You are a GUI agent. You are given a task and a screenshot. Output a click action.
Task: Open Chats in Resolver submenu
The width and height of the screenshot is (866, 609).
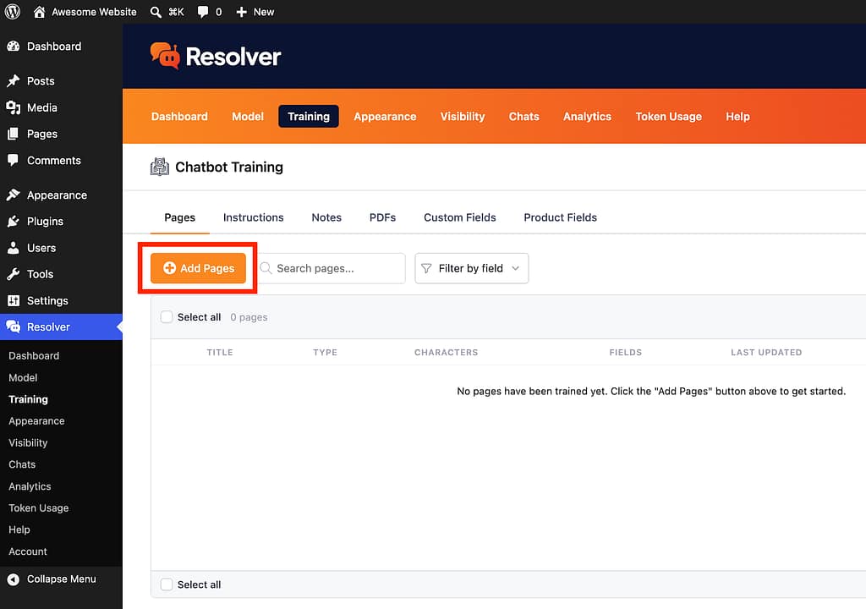22,464
